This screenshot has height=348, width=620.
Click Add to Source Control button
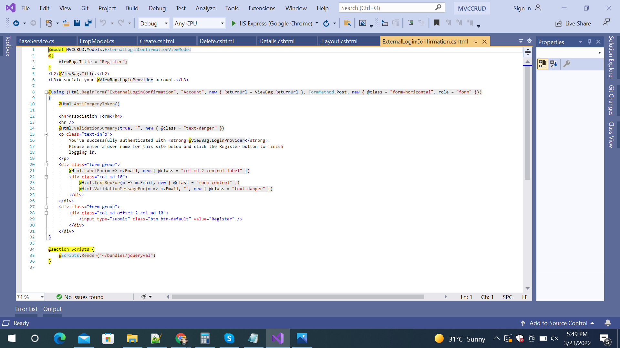point(557,323)
